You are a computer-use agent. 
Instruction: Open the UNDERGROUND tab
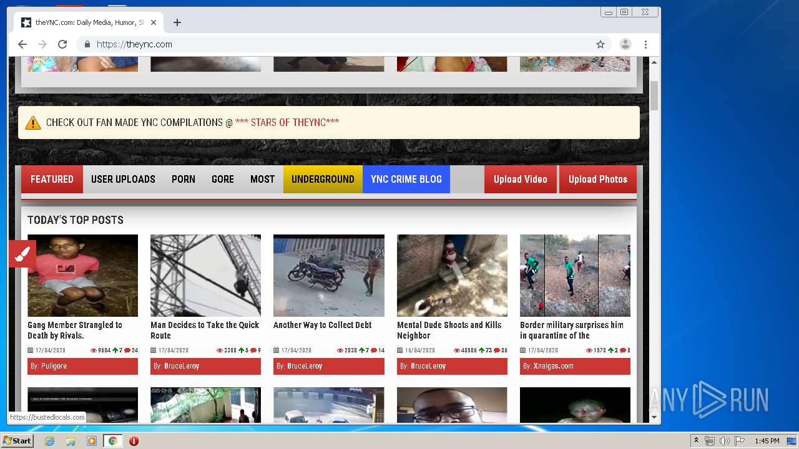(x=323, y=180)
